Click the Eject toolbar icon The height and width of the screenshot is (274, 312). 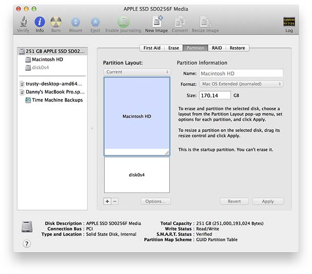pyautogui.click(x=95, y=22)
